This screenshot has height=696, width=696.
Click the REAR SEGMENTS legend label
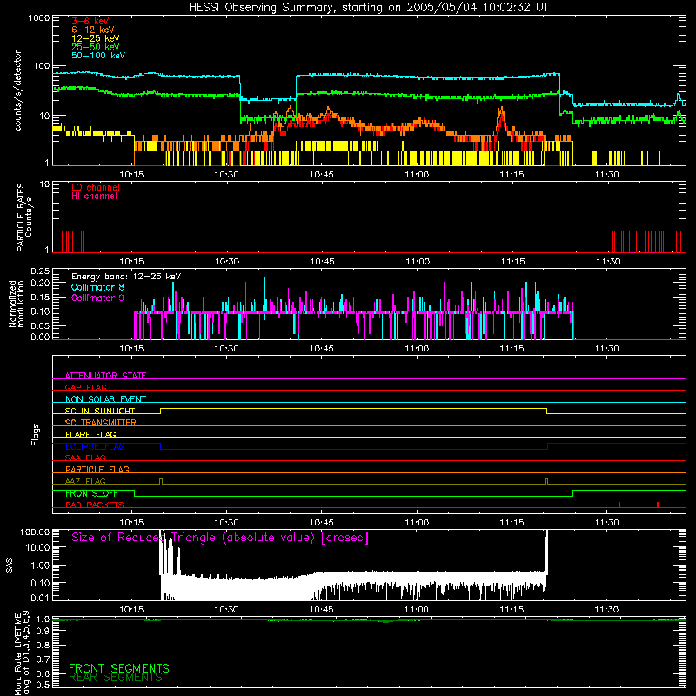tap(116, 677)
